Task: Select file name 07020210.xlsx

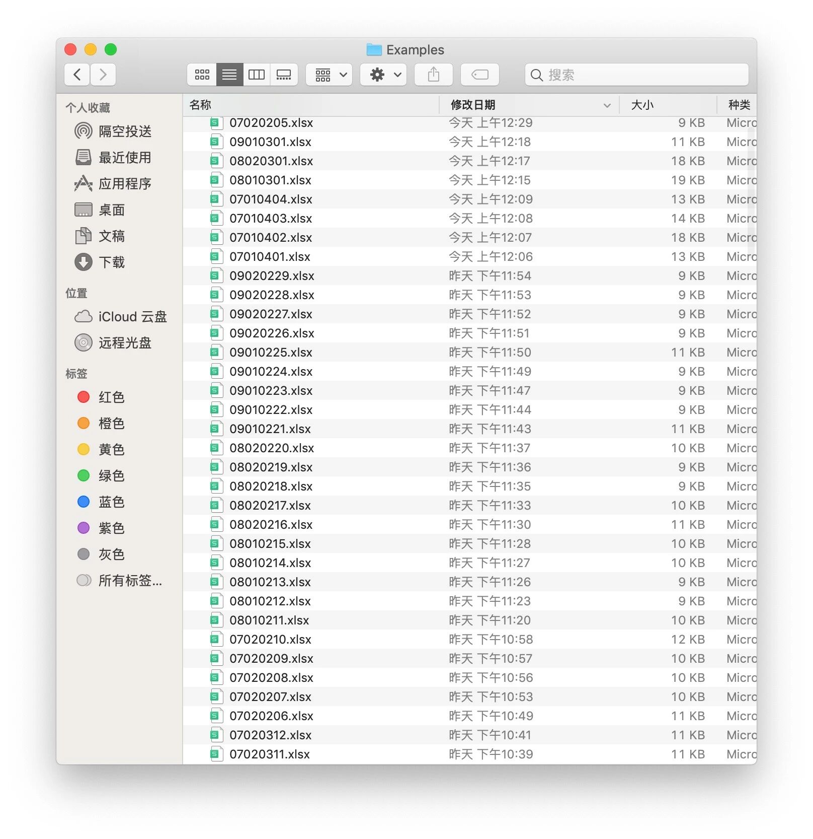Action: [271, 640]
